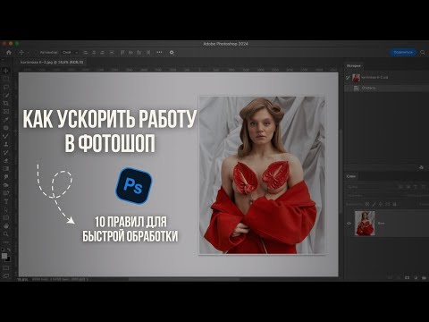Image resolution: width=429 pixels, height=322 pixels.
Task: Open the auto-select layer/group dropdown
Action: [x=70, y=53]
